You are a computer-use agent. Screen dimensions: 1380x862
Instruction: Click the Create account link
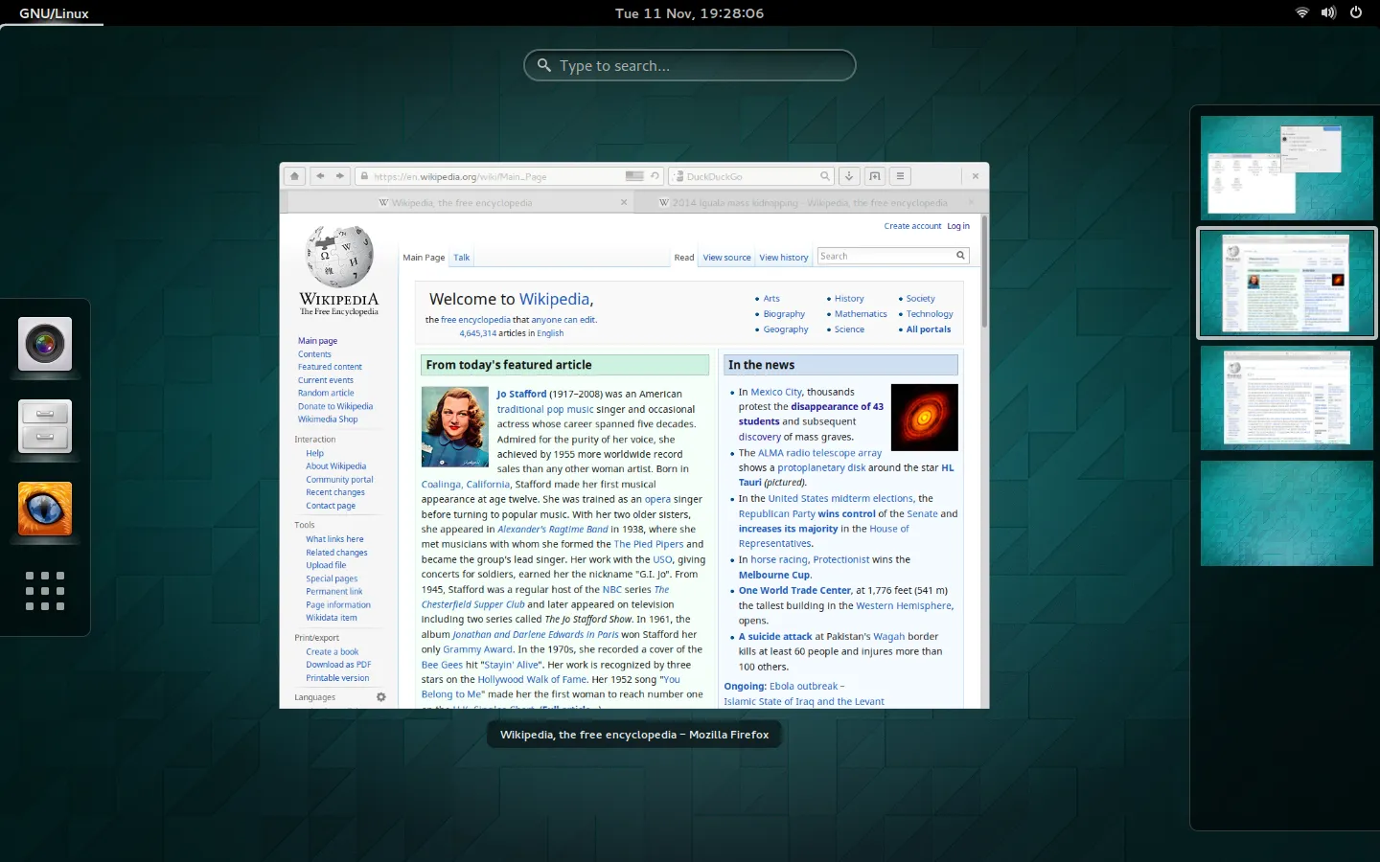pyautogui.click(x=911, y=226)
